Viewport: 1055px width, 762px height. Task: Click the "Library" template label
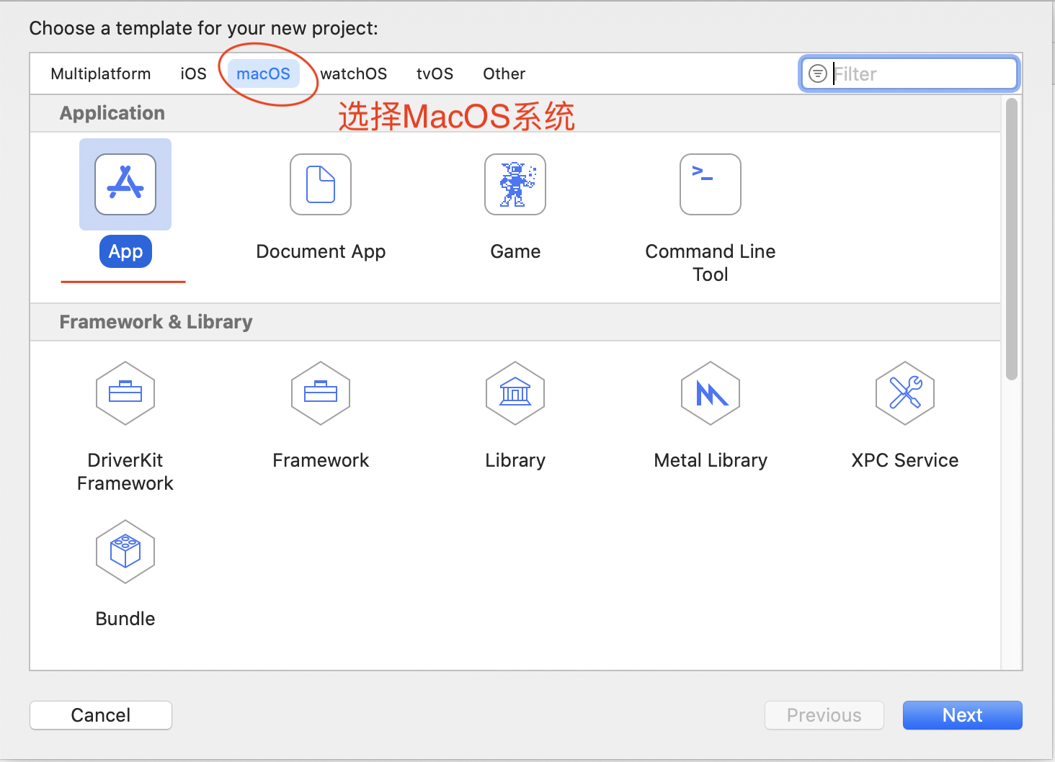point(515,460)
